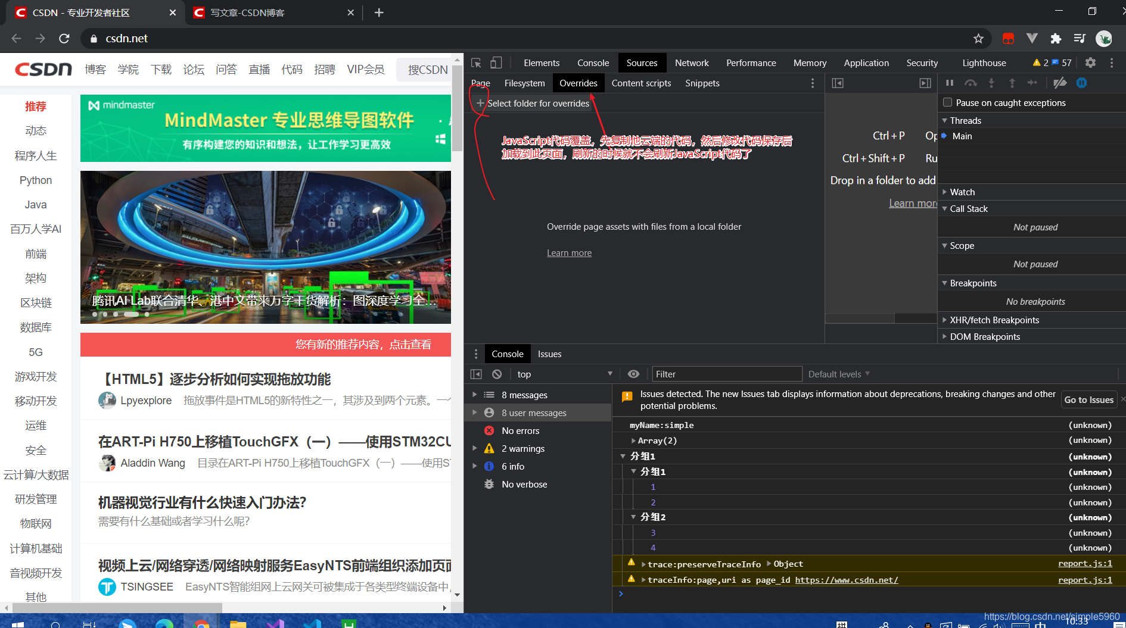The image size is (1126, 628).
Task: Hide the Sources navigator pane
Action: (838, 83)
